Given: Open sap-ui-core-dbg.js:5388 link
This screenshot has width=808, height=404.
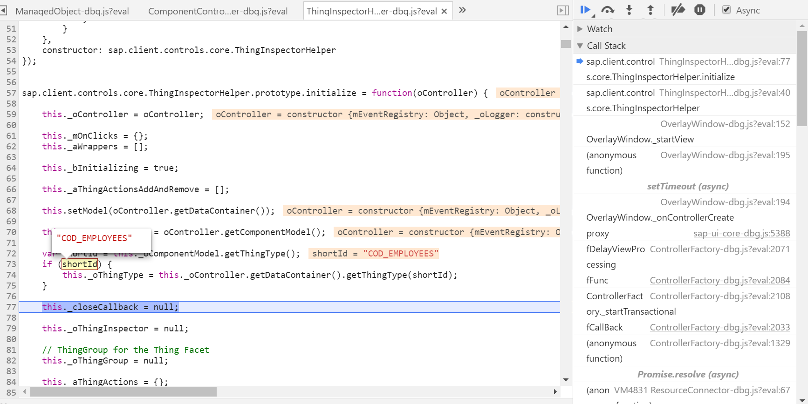Looking at the screenshot, I should 742,233.
